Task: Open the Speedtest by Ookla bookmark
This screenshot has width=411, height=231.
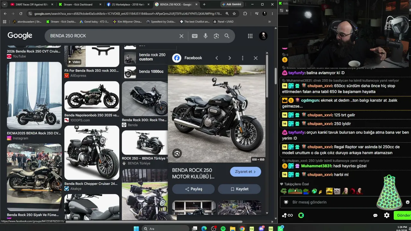Action: coord(160,22)
